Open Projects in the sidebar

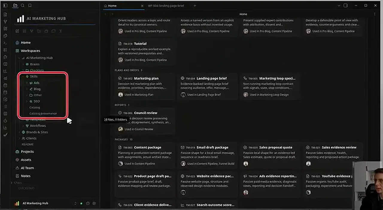[27, 152]
